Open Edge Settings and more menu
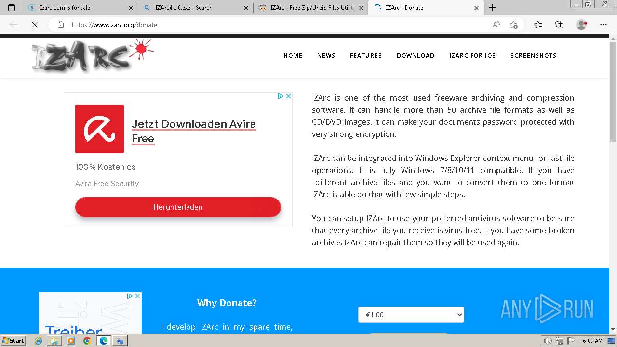617x347 pixels. tap(604, 25)
